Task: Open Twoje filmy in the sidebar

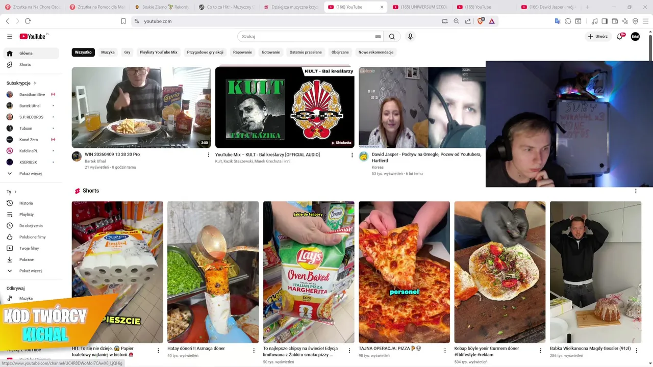Action: coord(31,248)
